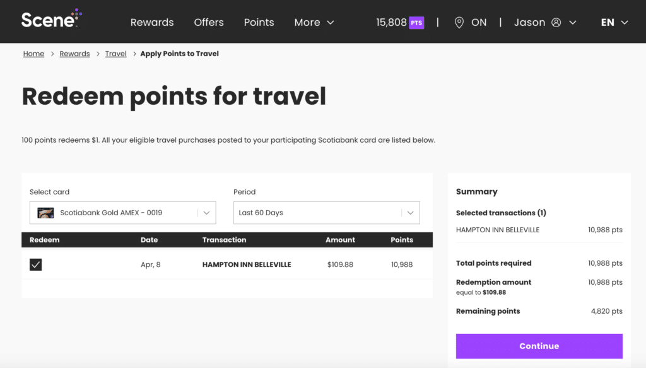
Task: Click the location pin icon
Action: click(x=459, y=23)
